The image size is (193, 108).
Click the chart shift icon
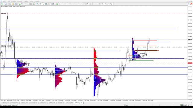pos(49,4)
